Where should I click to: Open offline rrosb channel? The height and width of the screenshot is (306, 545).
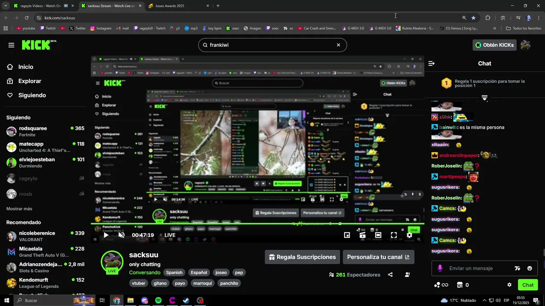(x=45, y=194)
